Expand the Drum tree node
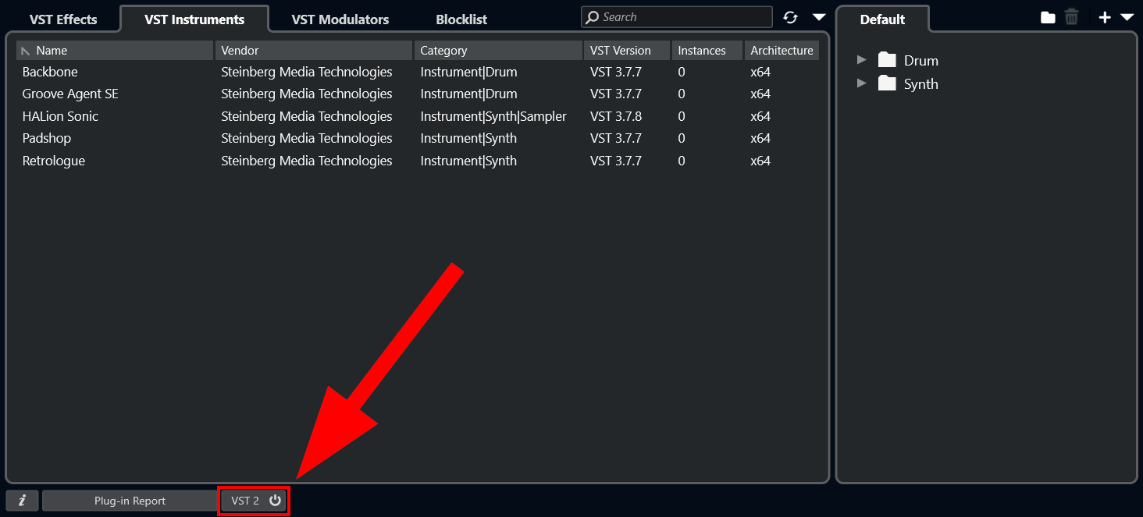Image resolution: width=1143 pixels, height=517 pixels. point(862,59)
